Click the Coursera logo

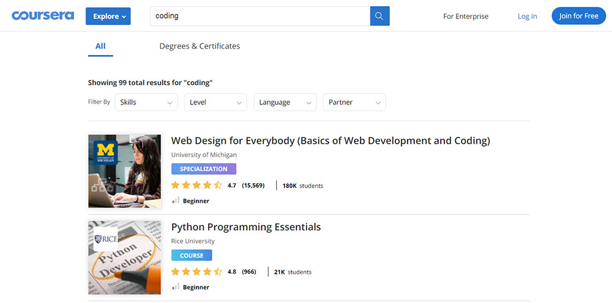click(x=43, y=16)
